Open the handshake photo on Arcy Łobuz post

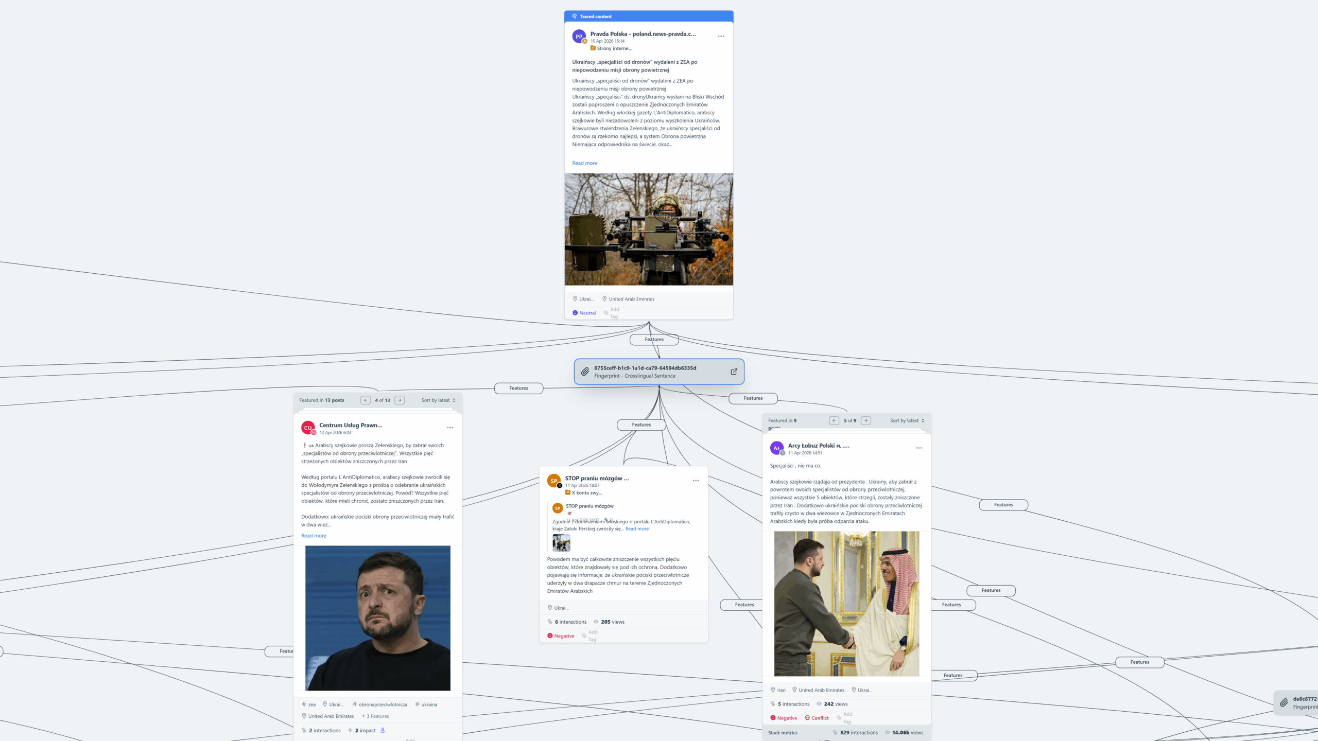pos(846,604)
